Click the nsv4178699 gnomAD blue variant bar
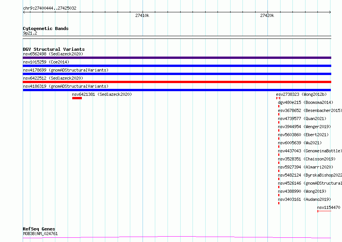The height and width of the screenshot is (242, 342). [x=177, y=74]
